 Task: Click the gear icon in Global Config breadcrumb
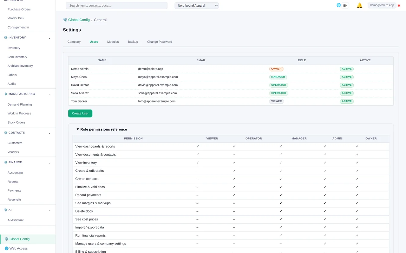coord(65,20)
